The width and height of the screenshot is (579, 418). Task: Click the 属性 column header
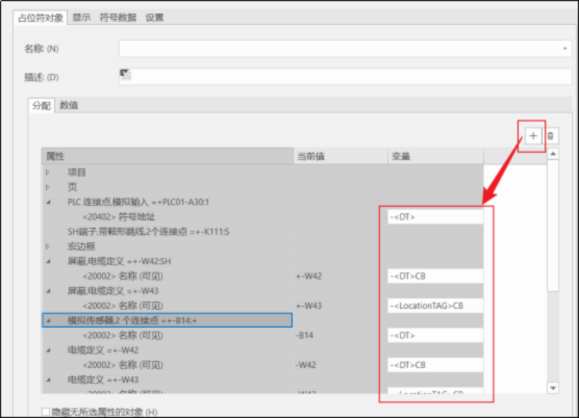(x=167, y=156)
